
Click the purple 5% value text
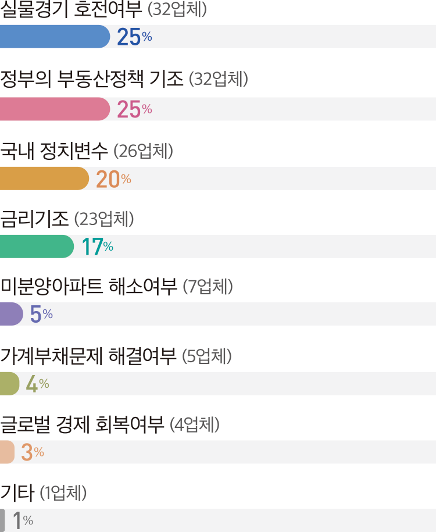(x=41, y=314)
